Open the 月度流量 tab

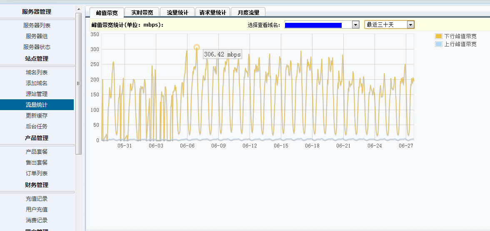pyautogui.click(x=248, y=12)
